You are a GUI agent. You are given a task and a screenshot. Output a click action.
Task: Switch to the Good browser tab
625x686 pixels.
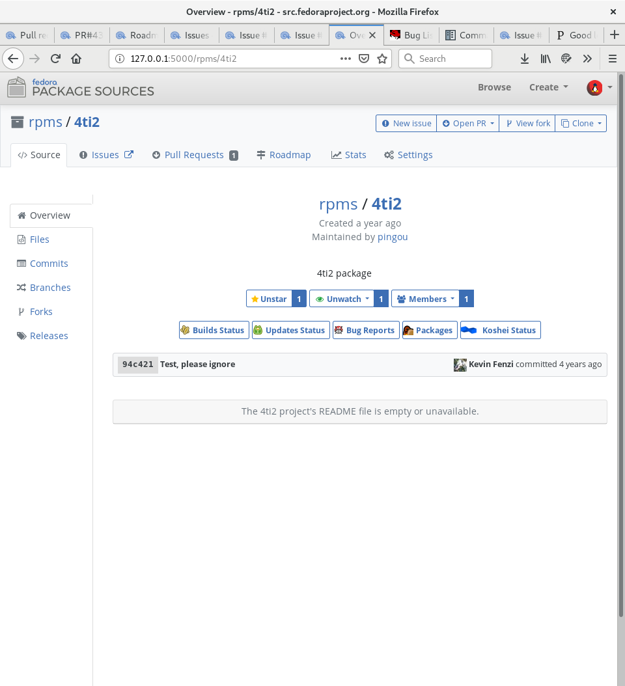[x=576, y=35]
